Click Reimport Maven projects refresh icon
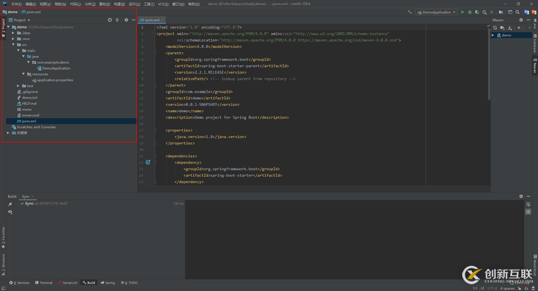 click(x=495, y=28)
